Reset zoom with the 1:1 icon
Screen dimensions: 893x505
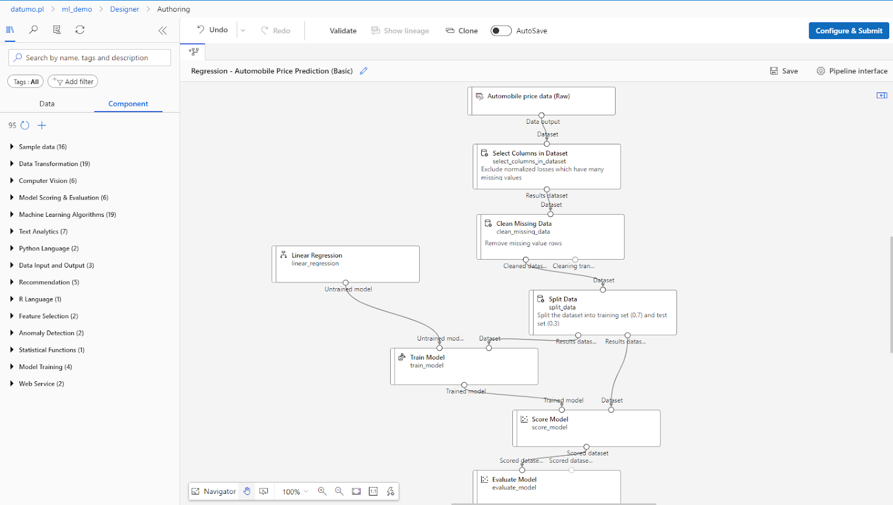373,491
